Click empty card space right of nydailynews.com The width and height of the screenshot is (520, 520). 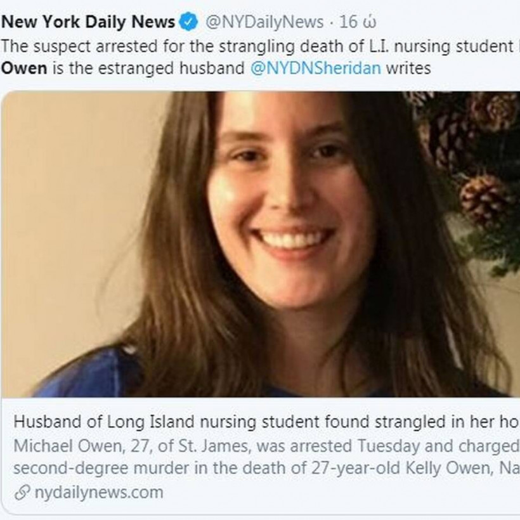tap(349, 492)
